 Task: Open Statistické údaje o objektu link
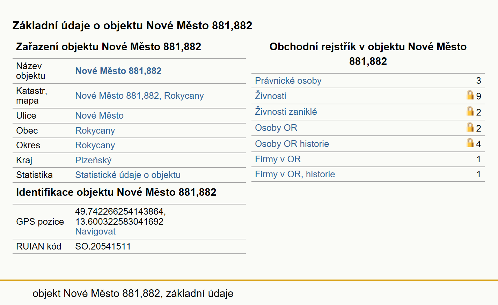128,175
